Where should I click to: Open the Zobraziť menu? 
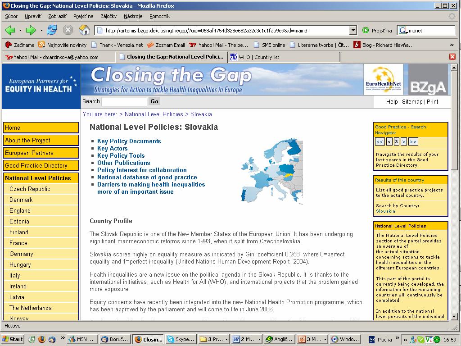(57, 17)
